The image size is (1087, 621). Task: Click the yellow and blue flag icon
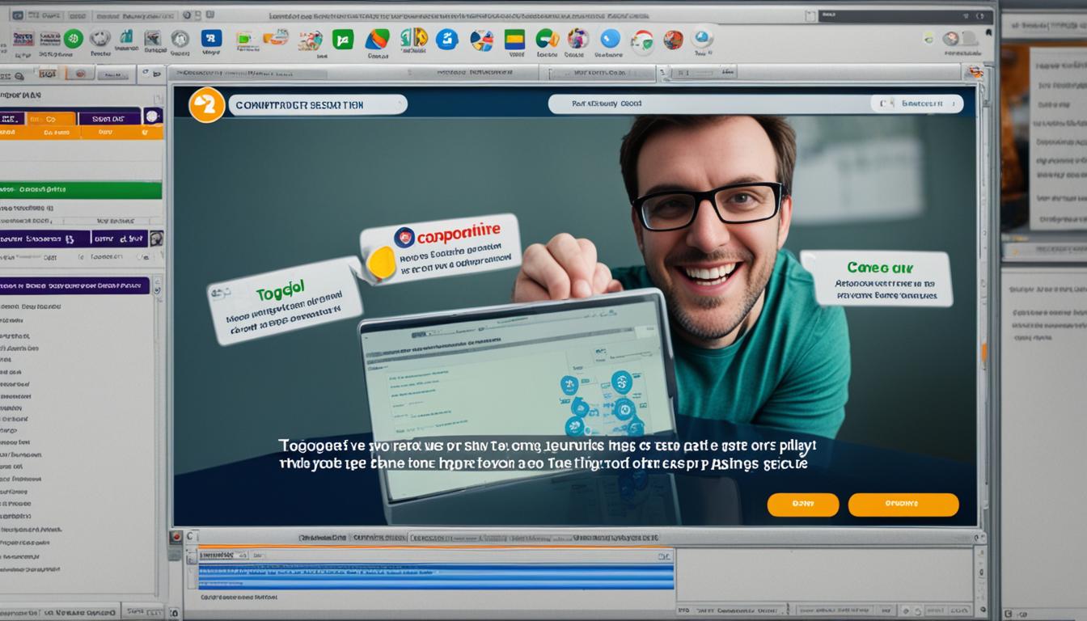tap(514, 39)
